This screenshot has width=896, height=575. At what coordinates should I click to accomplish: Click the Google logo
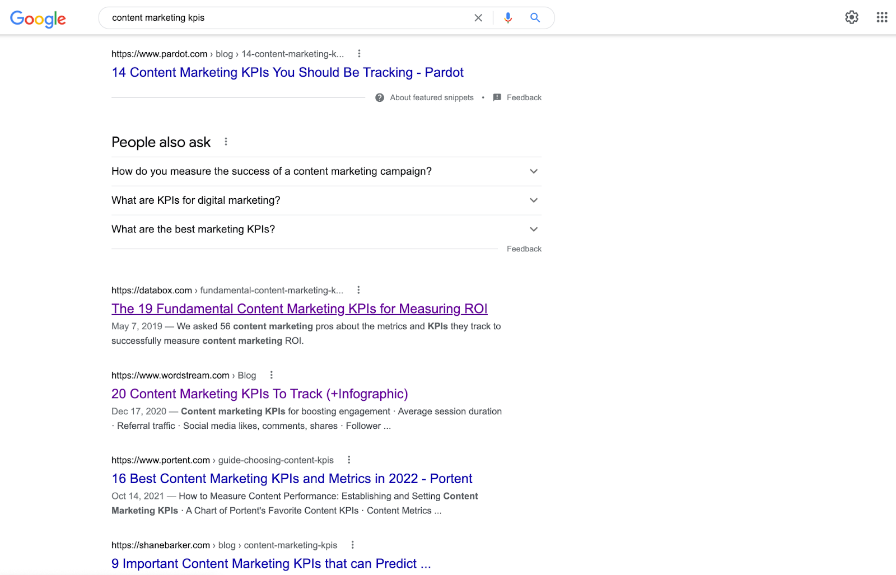(38, 18)
